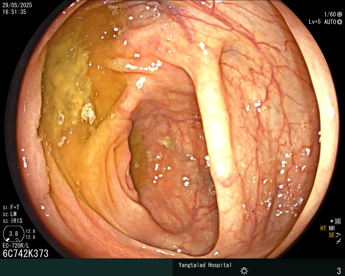Click the Lv+5 brightness level
Screen dimensions: 345x276
(x=315, y=22)
